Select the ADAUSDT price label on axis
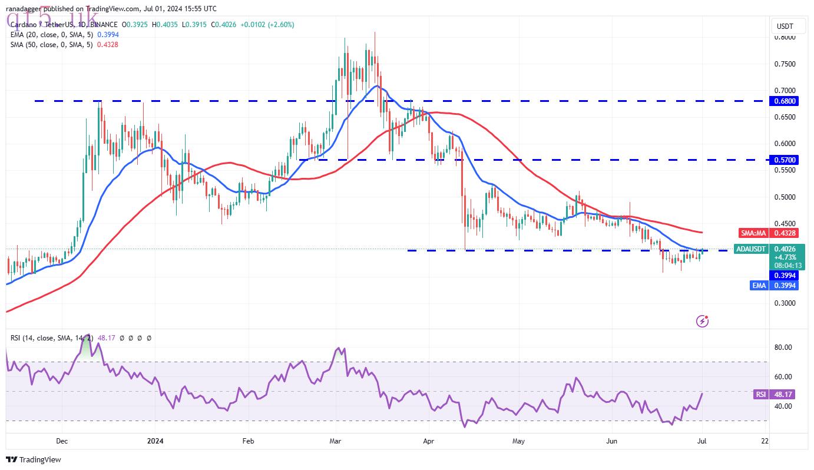The image size is (814, 470). pyautogui.click(x=751, y=249)
